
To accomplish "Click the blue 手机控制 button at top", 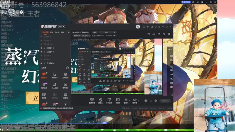I will pos(186,2).
